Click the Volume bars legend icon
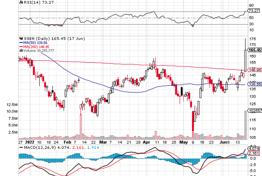This screenshot has height=176, width=262. point(21,51)
